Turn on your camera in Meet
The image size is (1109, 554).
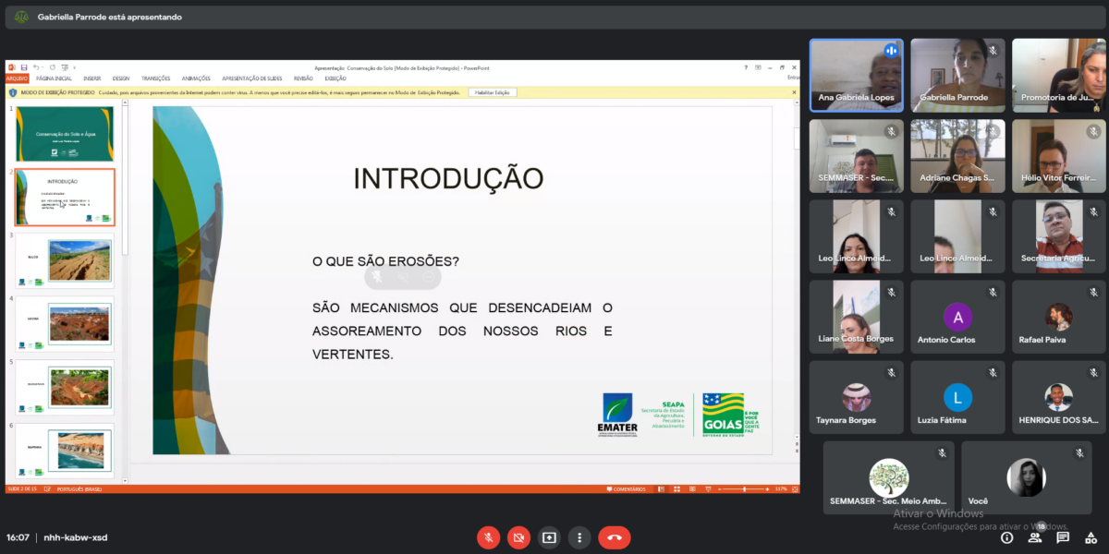[518, 537]
